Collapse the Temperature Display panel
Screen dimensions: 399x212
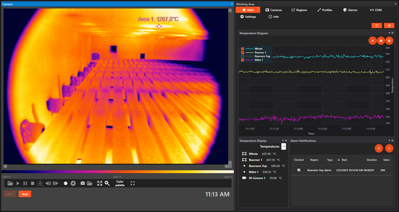pyautogui.click(x=283, y=141)
